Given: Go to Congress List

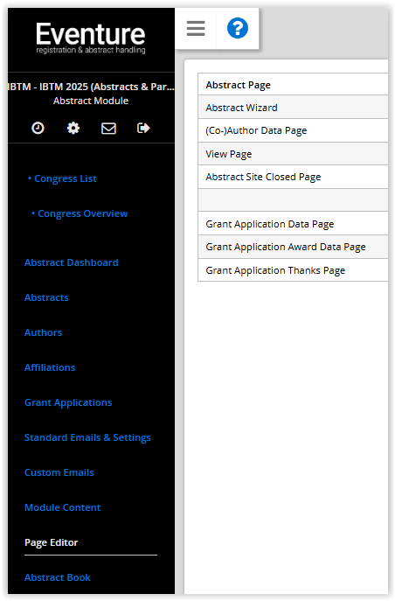Looking at the screenshot, I should pos(65,178).
